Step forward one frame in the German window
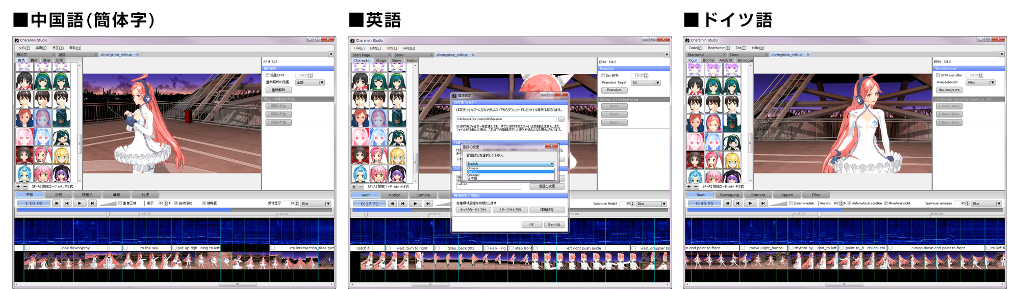The width and height of the screenshot is (1020, 289). [762, 204]
